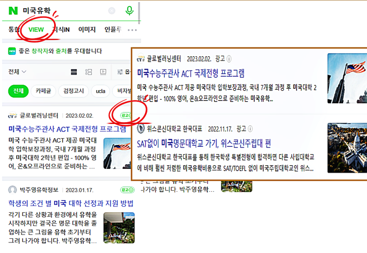Open the 출처 link in the notice
The height and width of the screenshot is (253, 367).
tap(61, 51)
